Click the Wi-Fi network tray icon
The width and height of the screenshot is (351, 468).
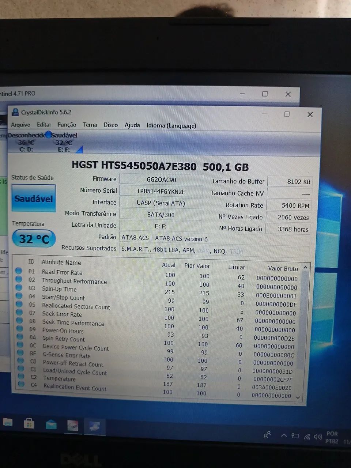pos(307,437)
